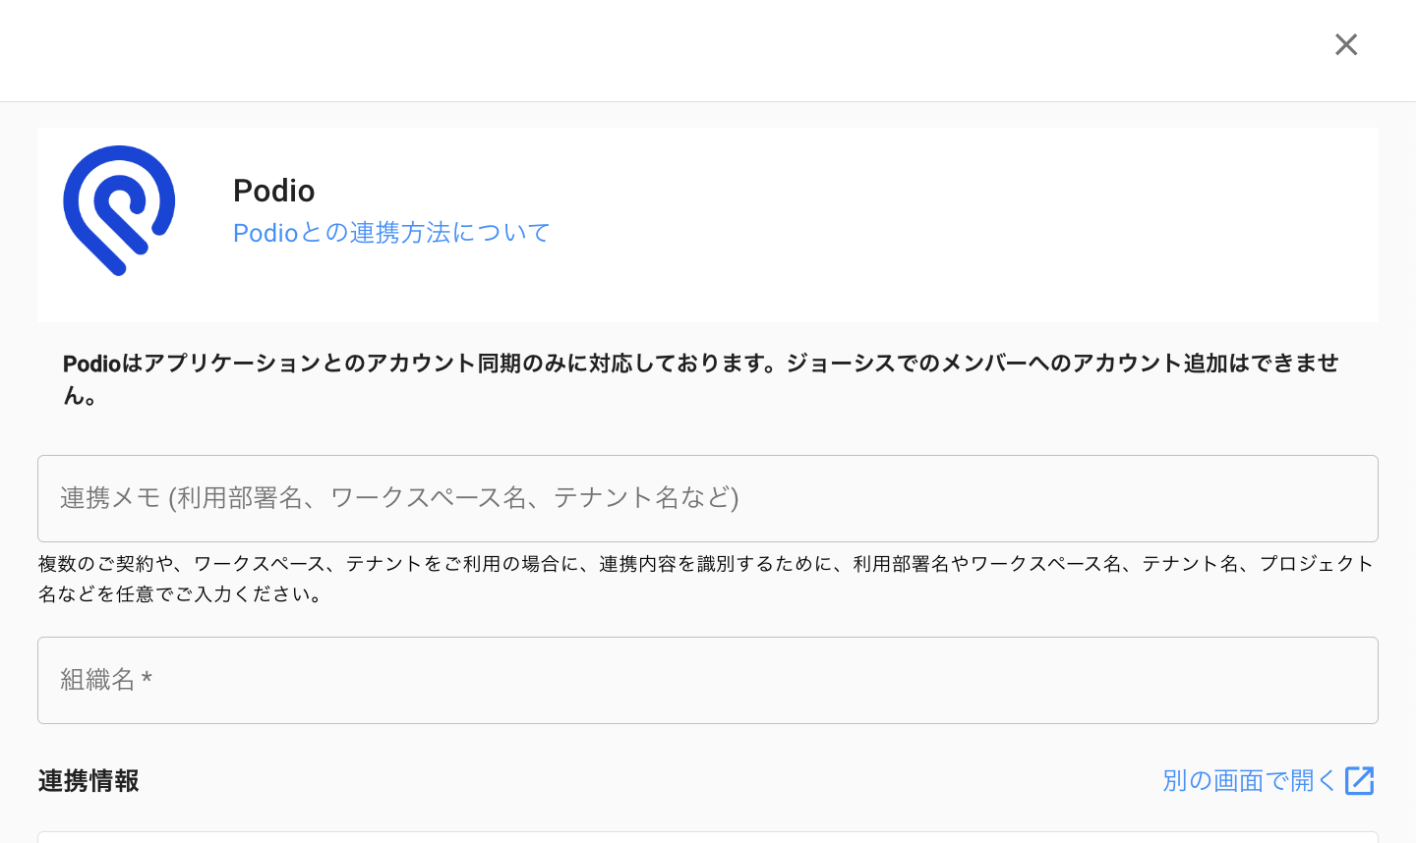Click the white Podio header card

(x=885, y=225)
